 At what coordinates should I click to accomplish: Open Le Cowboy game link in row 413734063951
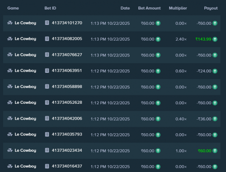click(x=25, y=71)
